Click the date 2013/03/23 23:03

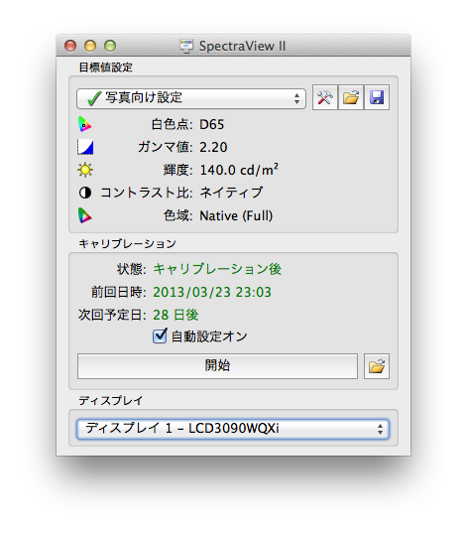click(212, 292)
